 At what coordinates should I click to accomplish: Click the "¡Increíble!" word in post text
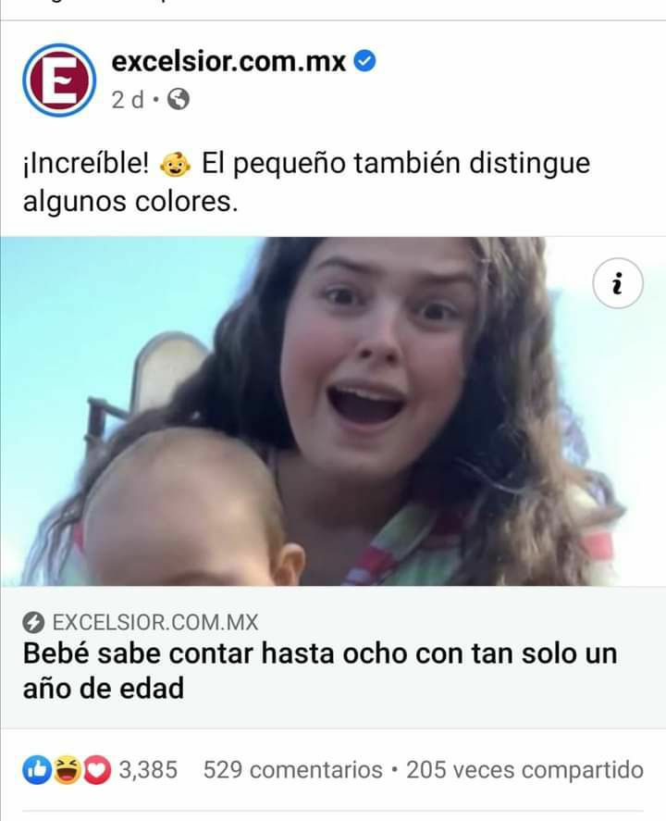tap(86, 163)
